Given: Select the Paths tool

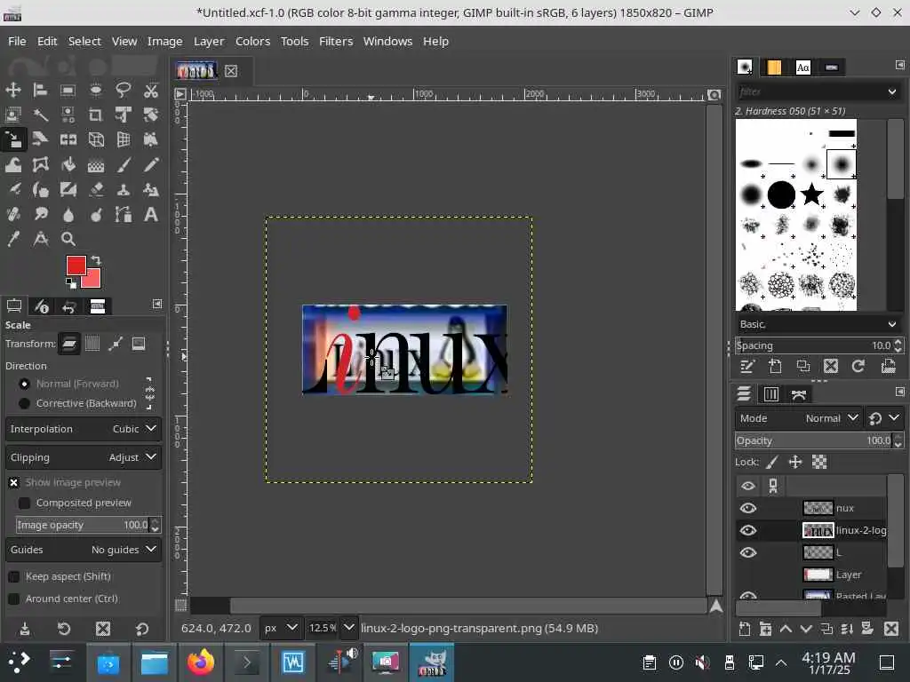Looking at the screenshot, I should coord(123,215).
